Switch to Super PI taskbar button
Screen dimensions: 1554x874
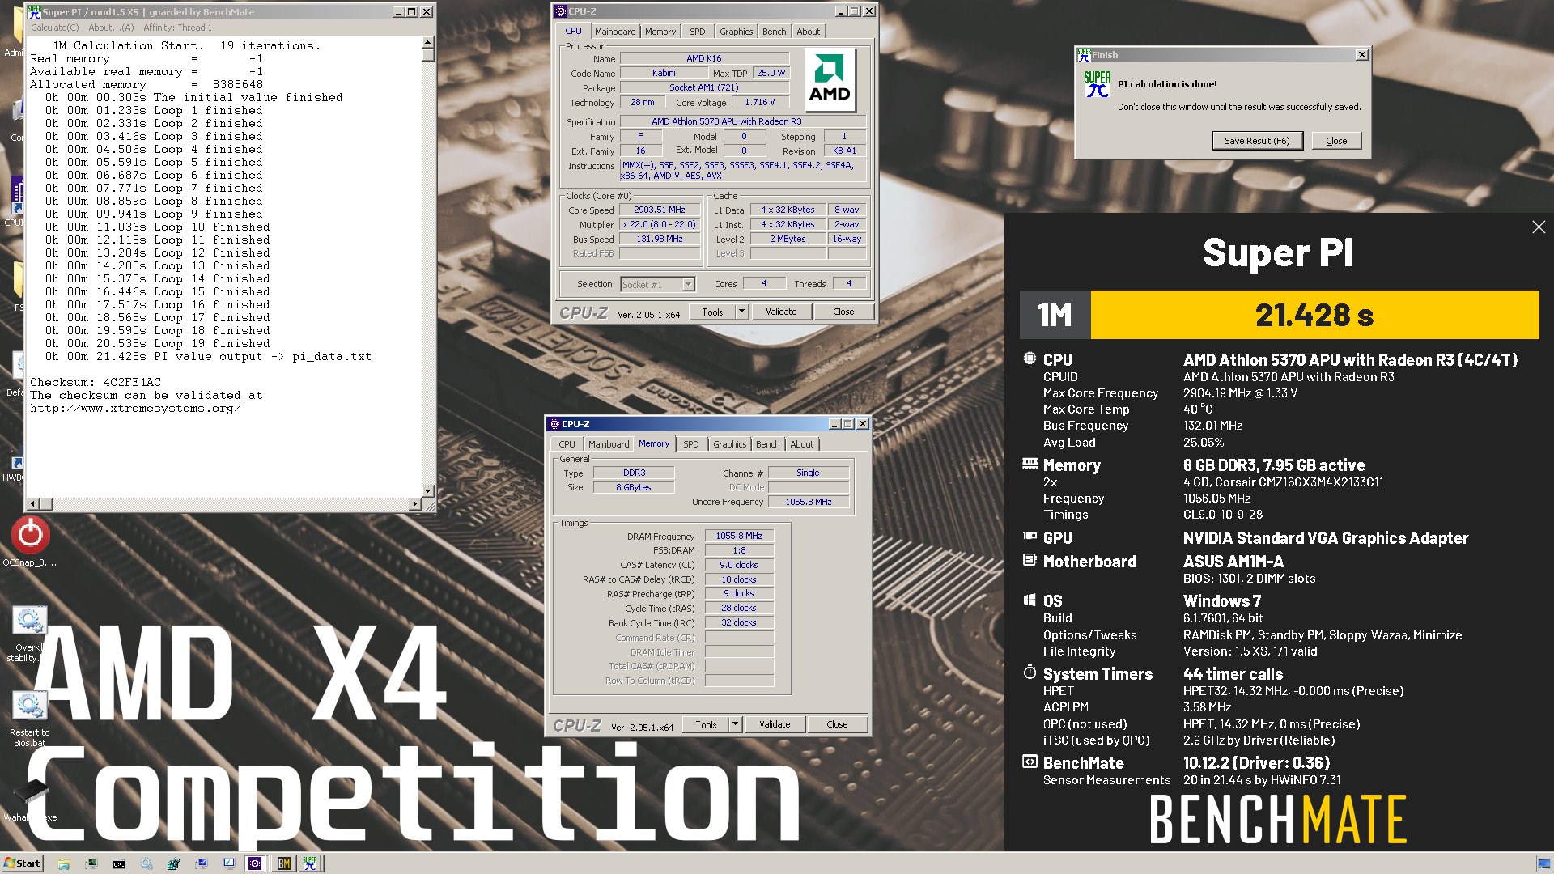[x=310, y=863]
